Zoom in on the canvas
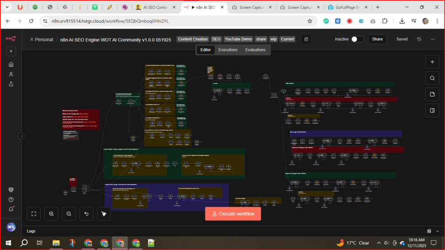This screenshot has height=250, width=445. (x=51, y=214)
